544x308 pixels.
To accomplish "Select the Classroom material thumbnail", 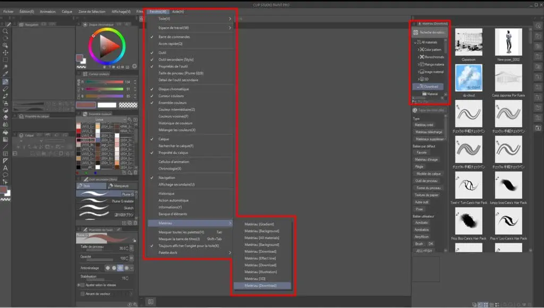I will (469, 42).
